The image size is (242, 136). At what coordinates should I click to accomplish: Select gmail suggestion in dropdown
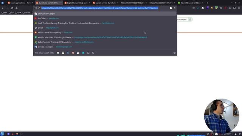click(x=105, y=28)
